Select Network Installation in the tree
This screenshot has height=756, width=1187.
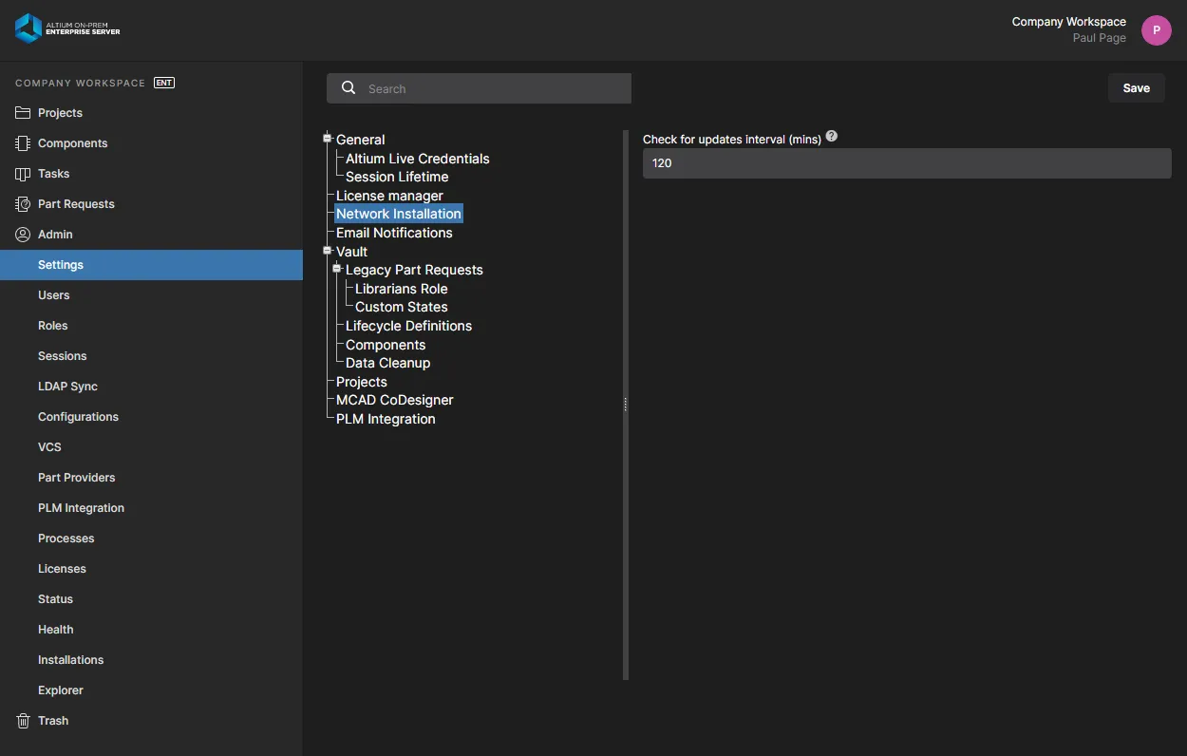coord(399,214)
